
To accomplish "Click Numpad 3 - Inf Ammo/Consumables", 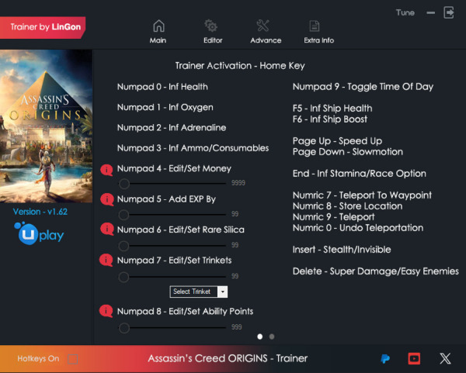I will [193, 148].
